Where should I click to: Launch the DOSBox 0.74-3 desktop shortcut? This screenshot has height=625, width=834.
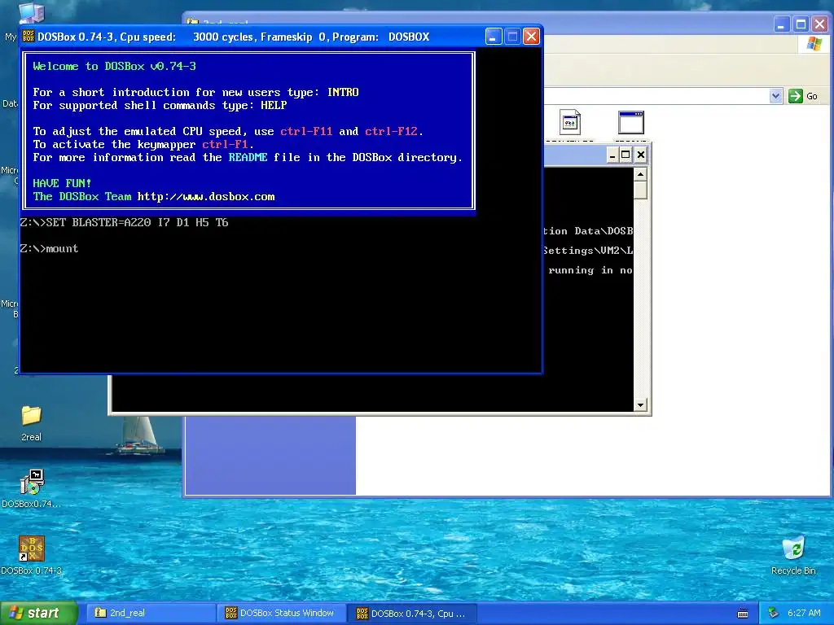(x=32, y=555)
